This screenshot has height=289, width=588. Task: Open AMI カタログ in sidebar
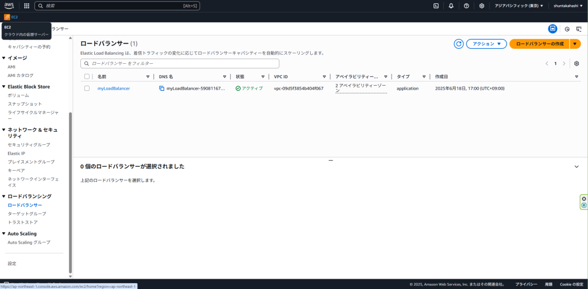[21, 75]
